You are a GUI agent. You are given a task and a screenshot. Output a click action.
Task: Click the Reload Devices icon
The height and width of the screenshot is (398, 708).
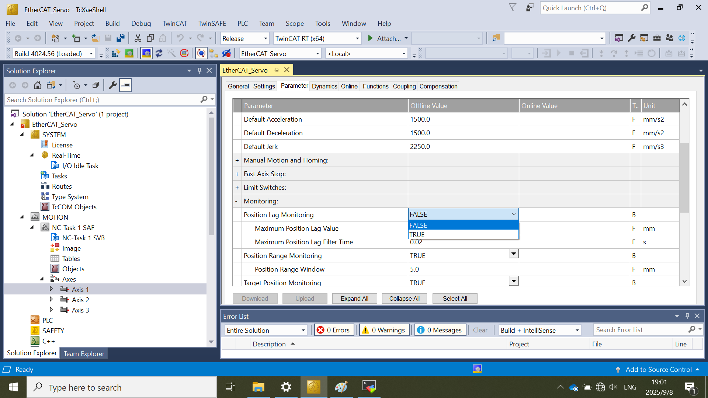pos(159,53)
